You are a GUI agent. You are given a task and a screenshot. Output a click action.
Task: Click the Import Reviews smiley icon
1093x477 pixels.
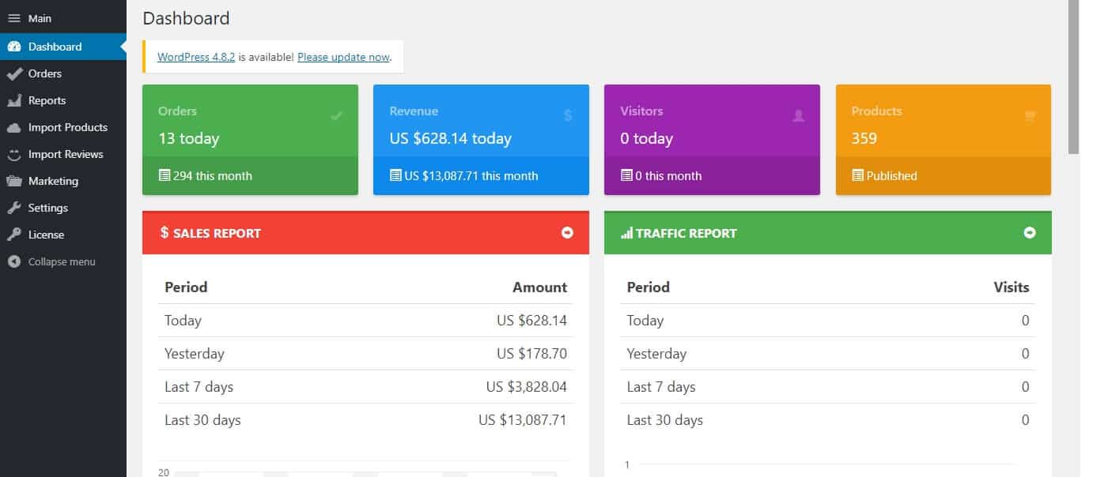pos(13,154)
